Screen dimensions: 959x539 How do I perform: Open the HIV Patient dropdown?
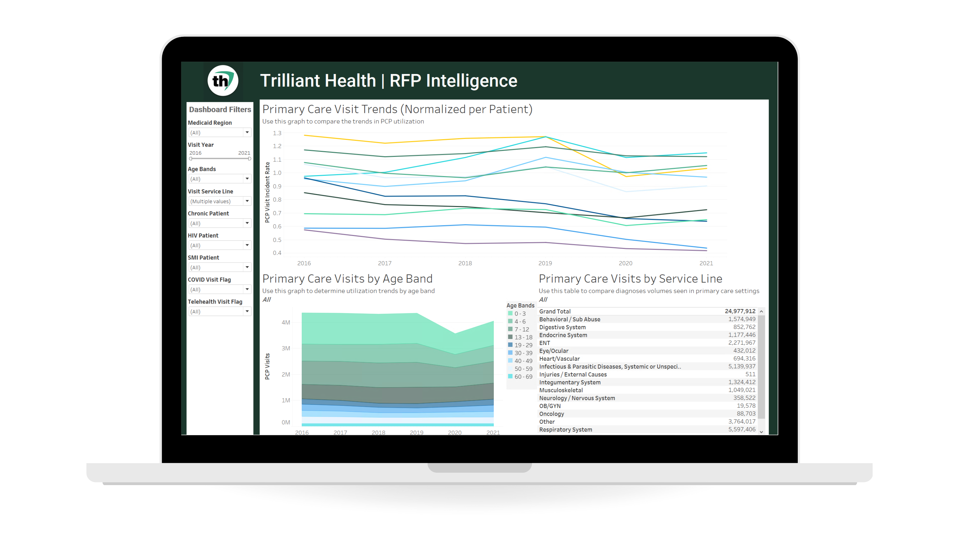tap(220, 245)
